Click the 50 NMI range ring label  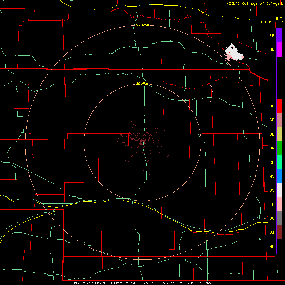click(142, 84)
